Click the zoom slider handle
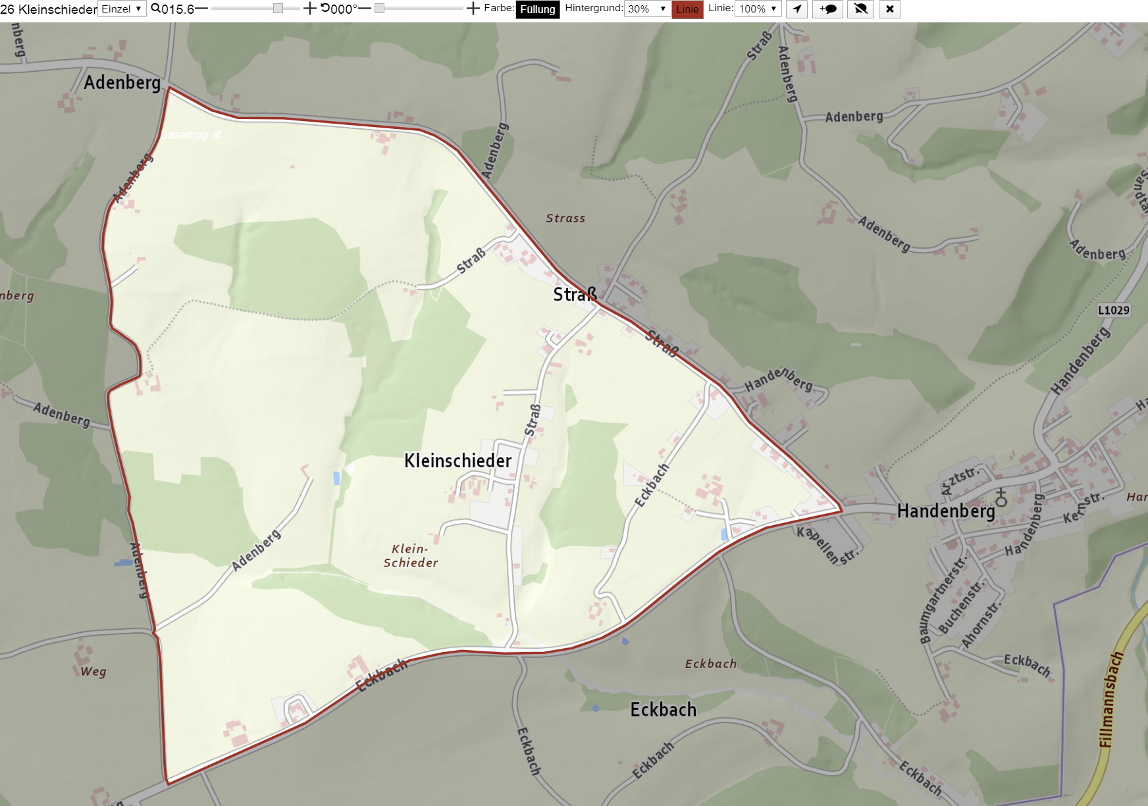This screenshot has height=806, width=1148. pyautogui.click(x=278, y=9)
